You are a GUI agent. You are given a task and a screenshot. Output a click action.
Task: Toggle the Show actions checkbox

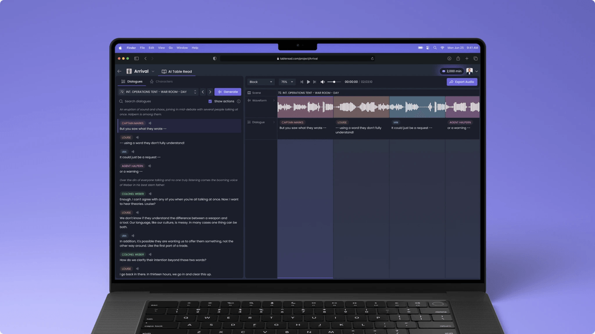(x=210, y=101)
